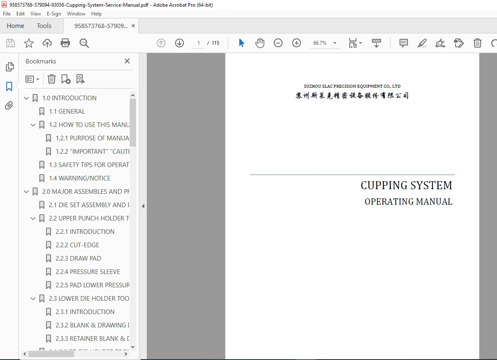Viewport: 497px width, 360px height.
Task: Delete page using toolbar trash icon
Action: coord(477,43)
